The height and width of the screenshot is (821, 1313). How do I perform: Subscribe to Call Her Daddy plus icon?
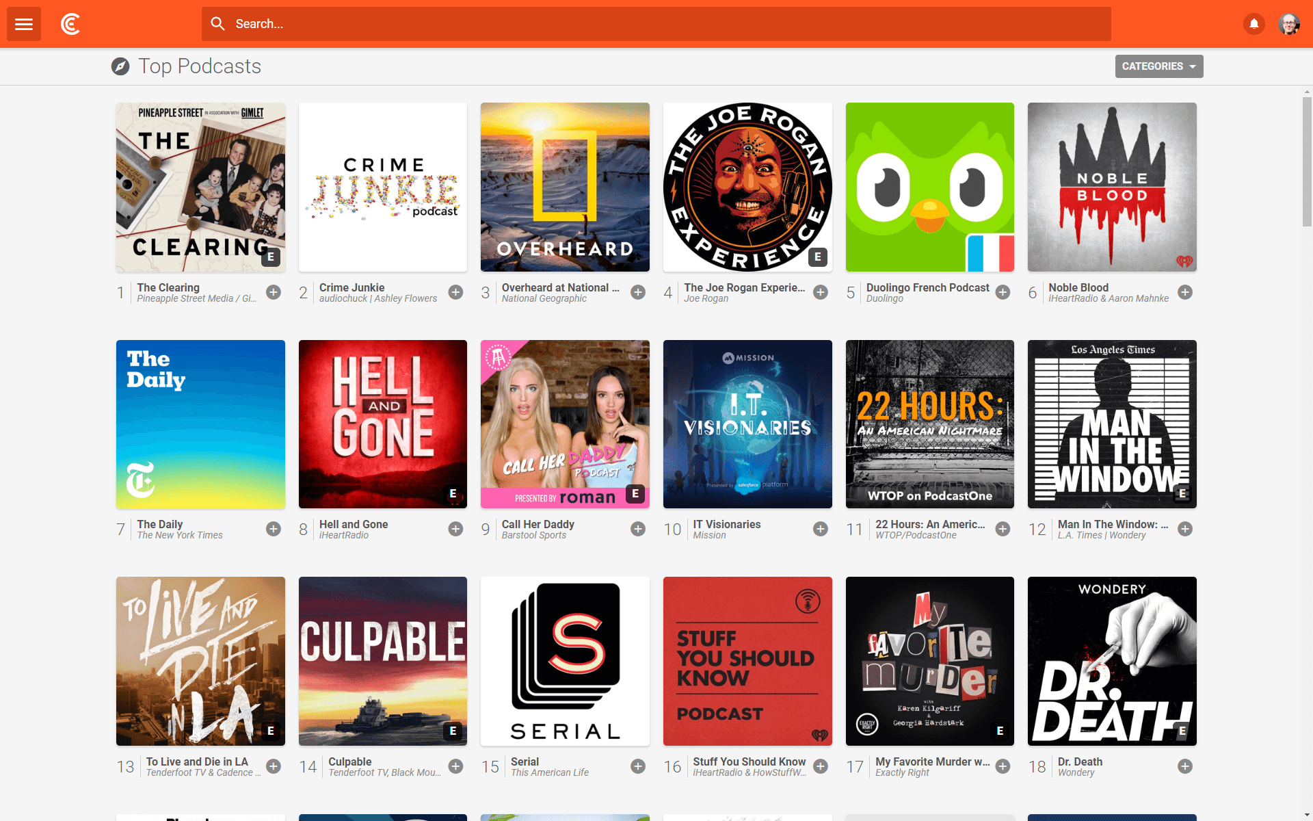click(x=638, y=529)
